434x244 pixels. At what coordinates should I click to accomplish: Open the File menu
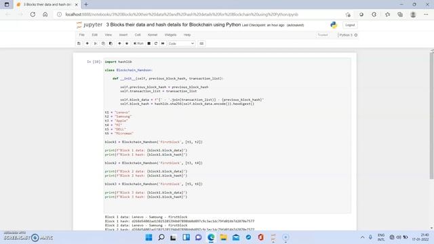click(x=81, y=35)
